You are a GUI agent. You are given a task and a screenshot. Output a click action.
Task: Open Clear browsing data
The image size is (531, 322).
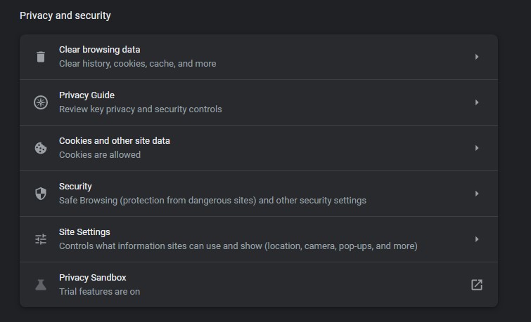259,57
